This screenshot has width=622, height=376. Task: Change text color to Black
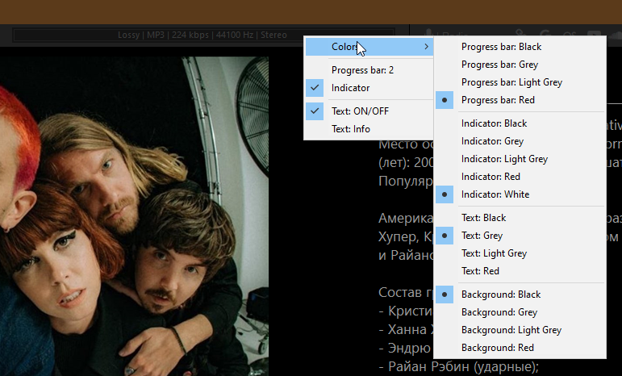point(484,218)
